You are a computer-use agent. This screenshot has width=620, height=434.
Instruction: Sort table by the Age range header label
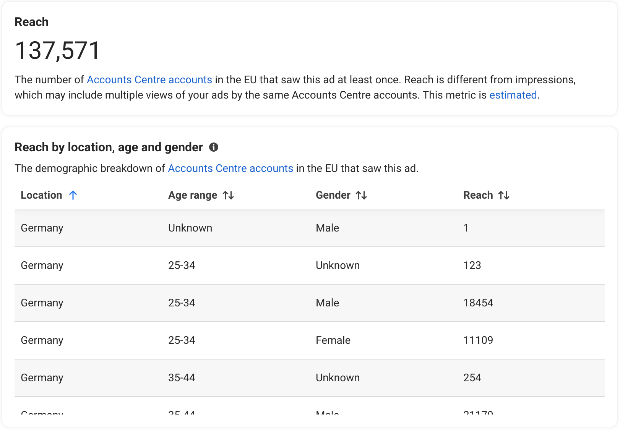193,195
